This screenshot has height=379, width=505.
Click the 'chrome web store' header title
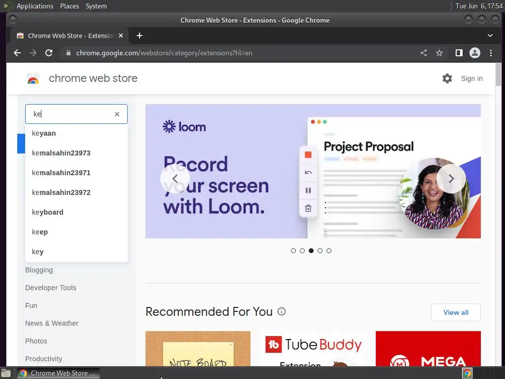tap(93, 78)
